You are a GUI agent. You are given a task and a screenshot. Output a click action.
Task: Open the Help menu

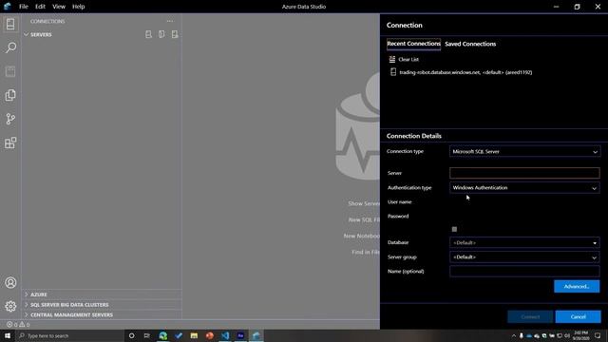(78, 7)
